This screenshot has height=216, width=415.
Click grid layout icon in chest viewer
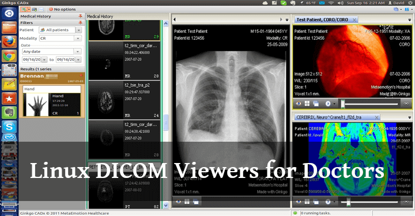click(x=187, y=202)
